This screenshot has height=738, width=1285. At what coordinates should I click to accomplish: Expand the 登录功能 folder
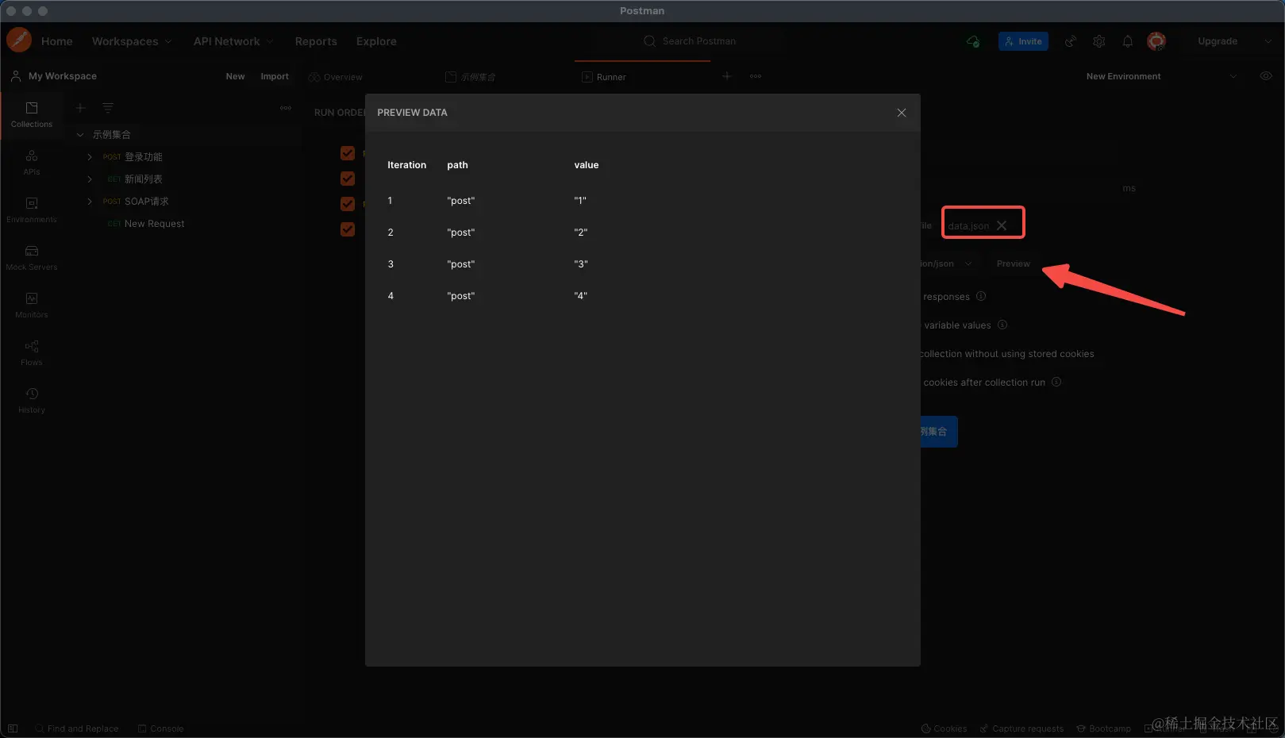click(90, 157)
